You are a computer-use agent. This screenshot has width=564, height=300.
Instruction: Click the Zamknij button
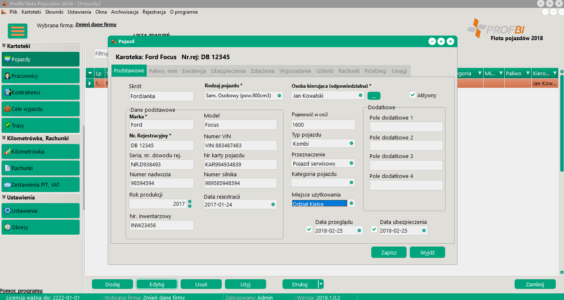(x=535, y=284)
